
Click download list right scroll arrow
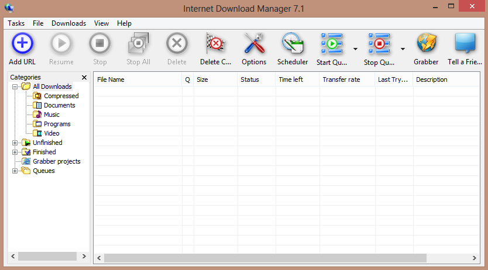[475, 258]
